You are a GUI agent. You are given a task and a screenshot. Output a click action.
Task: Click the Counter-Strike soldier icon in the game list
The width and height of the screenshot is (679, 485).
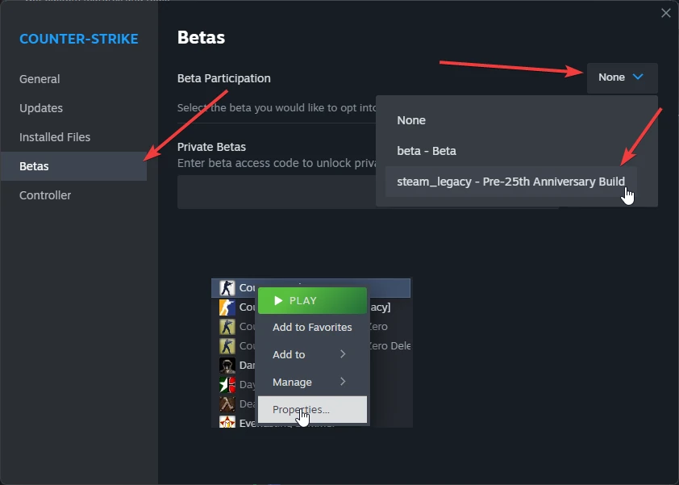(227, 288)
